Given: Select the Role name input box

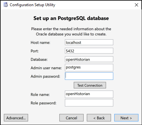Looking at the screenshot, I should coord(89,94).
